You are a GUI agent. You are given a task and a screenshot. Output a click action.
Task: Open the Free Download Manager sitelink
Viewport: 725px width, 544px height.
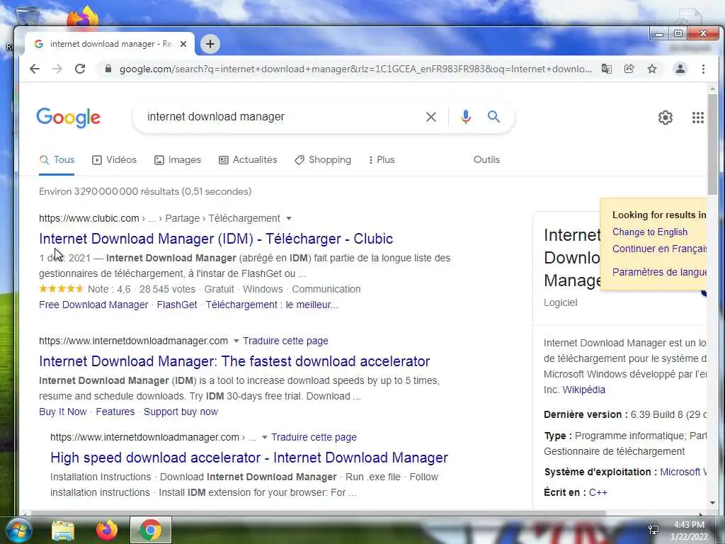click(93, 305)
